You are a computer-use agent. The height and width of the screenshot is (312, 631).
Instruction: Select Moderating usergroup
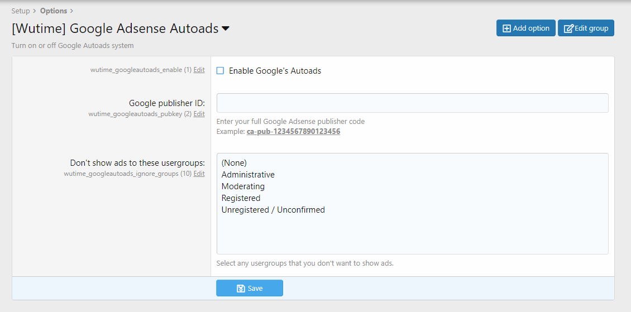pyautogui.click(x=413, y=186)
